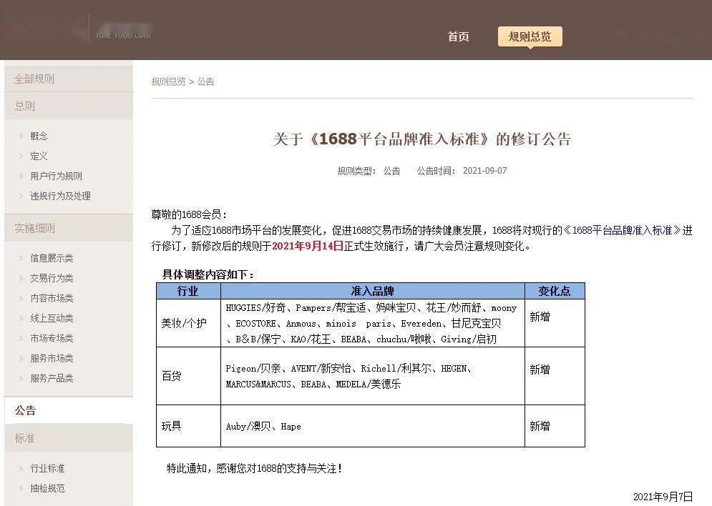The height and width of the screenshot is (506, 712).
Task: Click the 具体调整内容如下 heading
Action: pos(208,274)
